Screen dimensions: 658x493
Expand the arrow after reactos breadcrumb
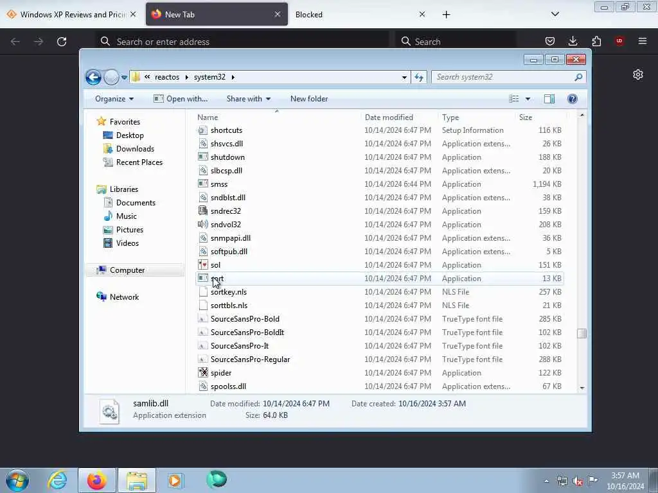[187, 77]
